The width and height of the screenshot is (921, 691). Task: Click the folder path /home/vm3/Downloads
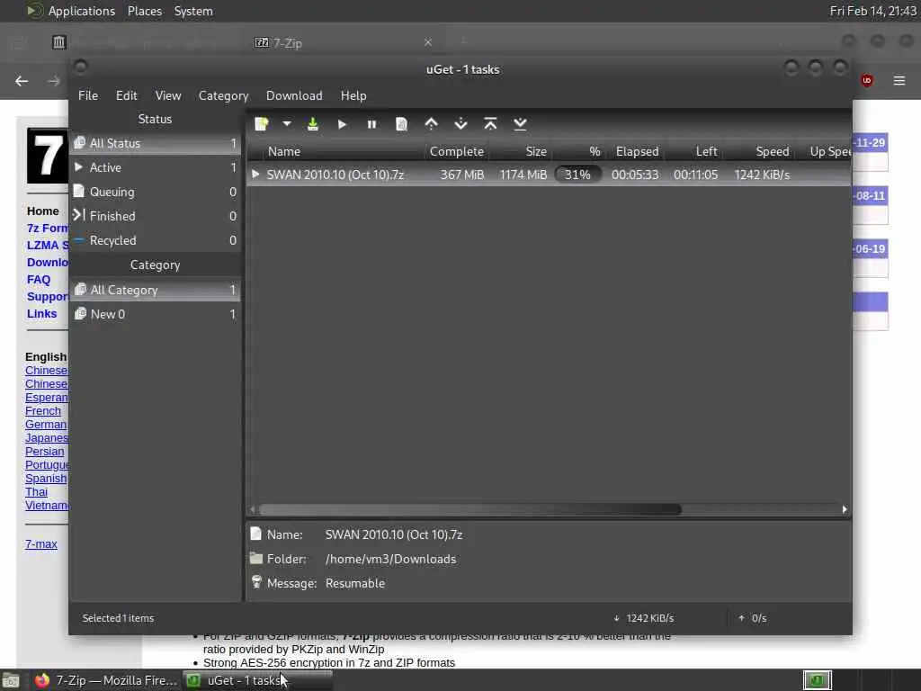point(390,560)
